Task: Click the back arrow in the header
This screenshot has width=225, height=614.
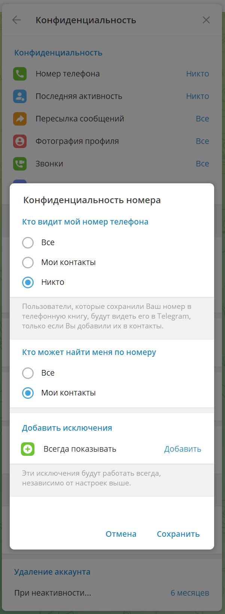Action: (x=16, y=20)
